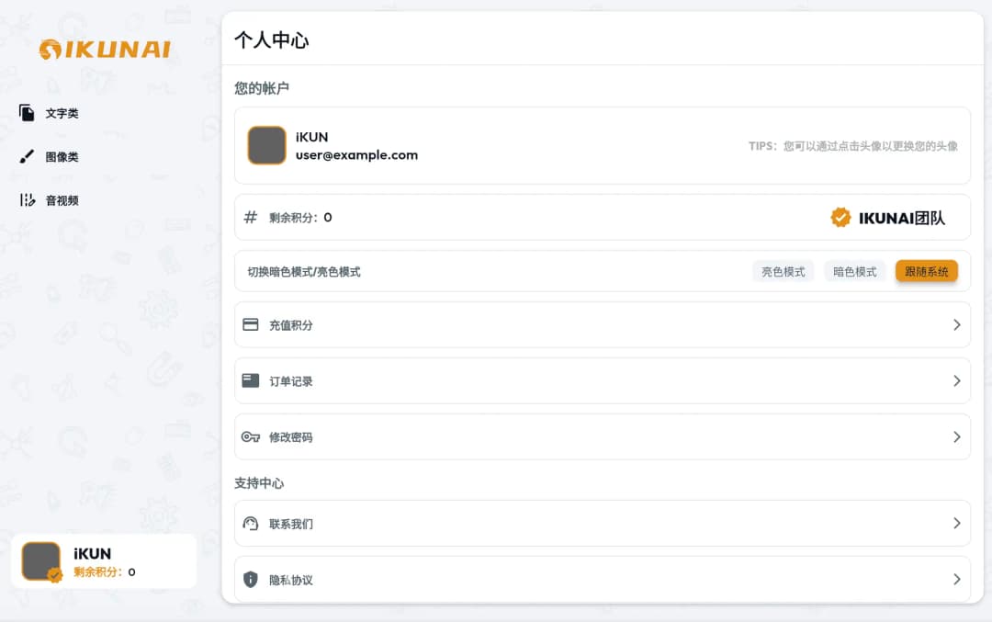This screenshot has height=622, width=992.
Task: Expand the 修改密码 row chevron
Action: pos(956,437)
